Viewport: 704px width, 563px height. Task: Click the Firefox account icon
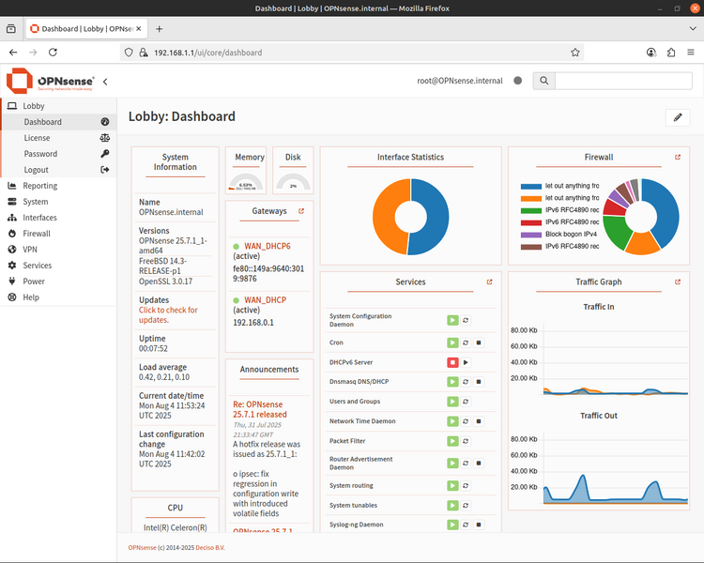pos(651,53)
